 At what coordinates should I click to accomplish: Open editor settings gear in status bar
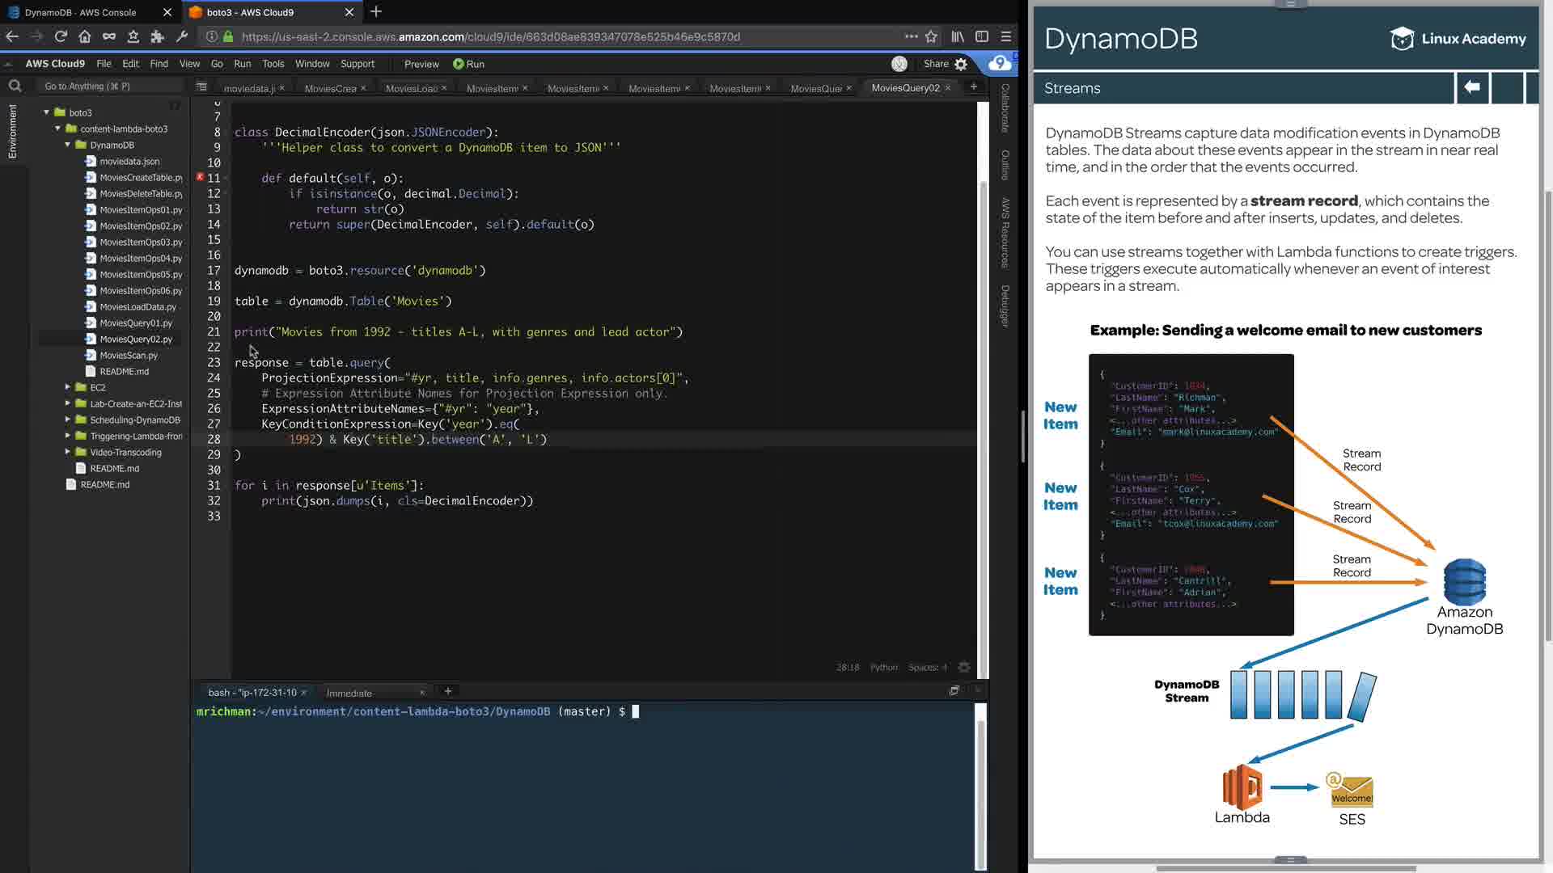[x=964, y=668]
